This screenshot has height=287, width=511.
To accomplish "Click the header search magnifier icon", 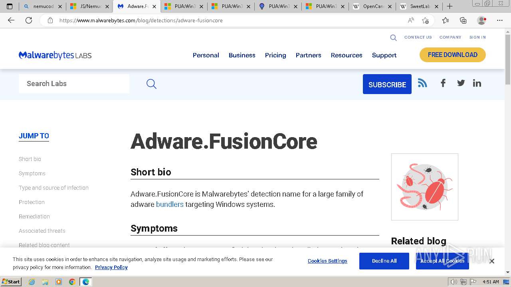I will click(393, 37).
